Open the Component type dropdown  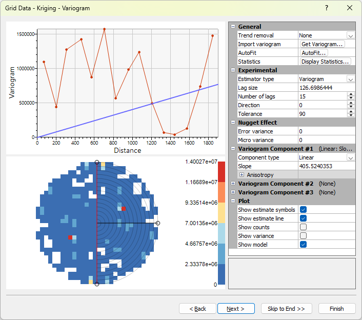pos(351,157)
